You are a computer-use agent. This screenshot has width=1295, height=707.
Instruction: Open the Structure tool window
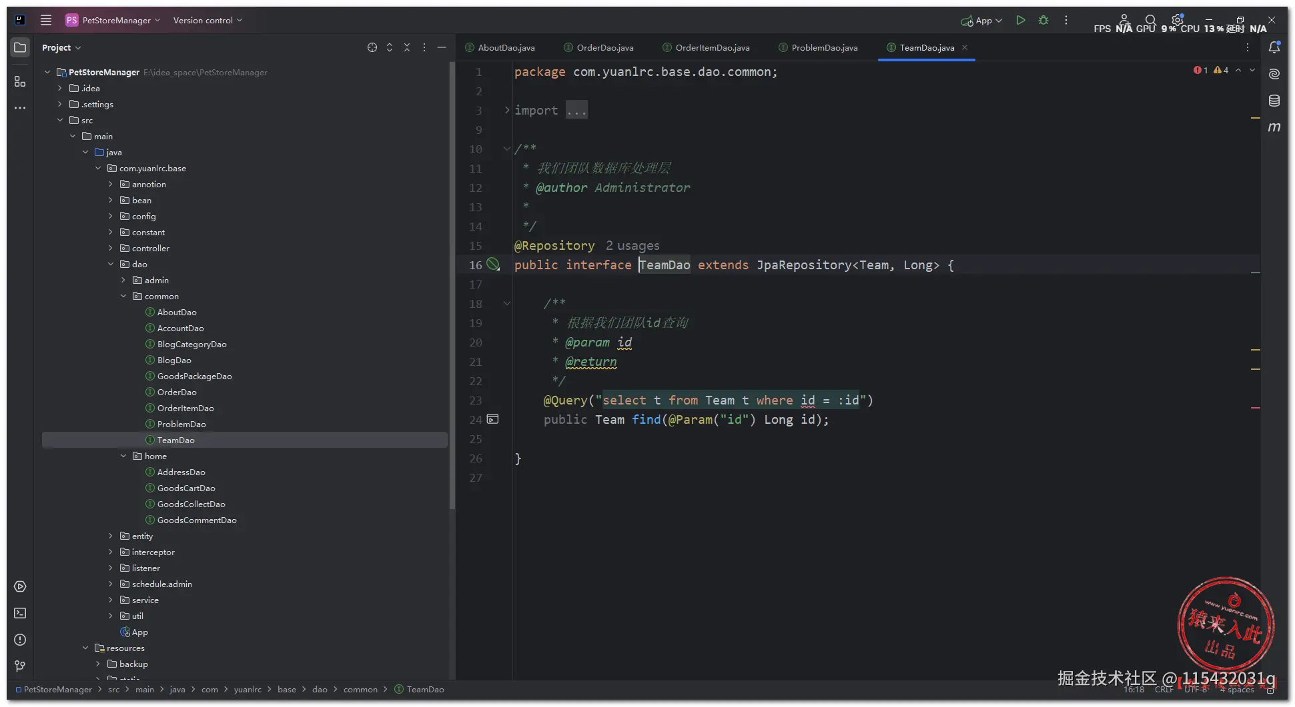pyautogui.click(x=20, y=81)
